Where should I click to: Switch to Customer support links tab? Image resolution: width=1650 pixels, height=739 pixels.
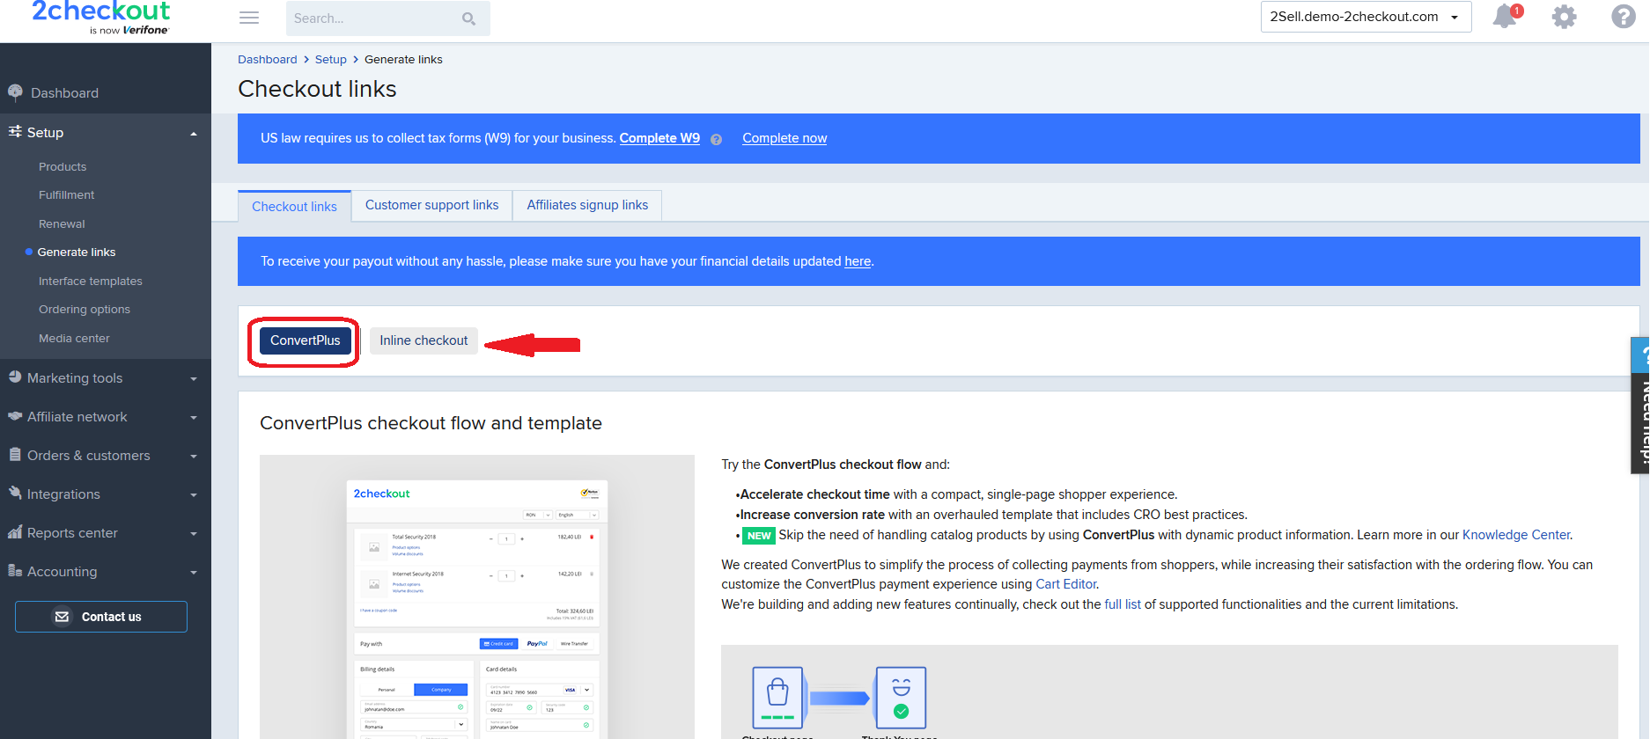pos(431,205)
